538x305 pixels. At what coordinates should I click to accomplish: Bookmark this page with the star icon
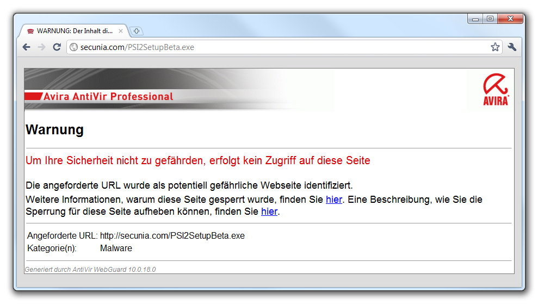tap(495, 47)
